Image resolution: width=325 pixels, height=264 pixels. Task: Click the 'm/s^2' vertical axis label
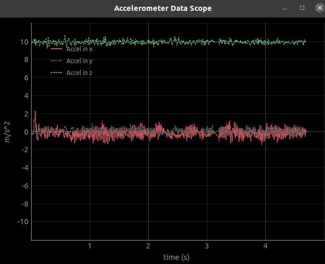(7, 132)
